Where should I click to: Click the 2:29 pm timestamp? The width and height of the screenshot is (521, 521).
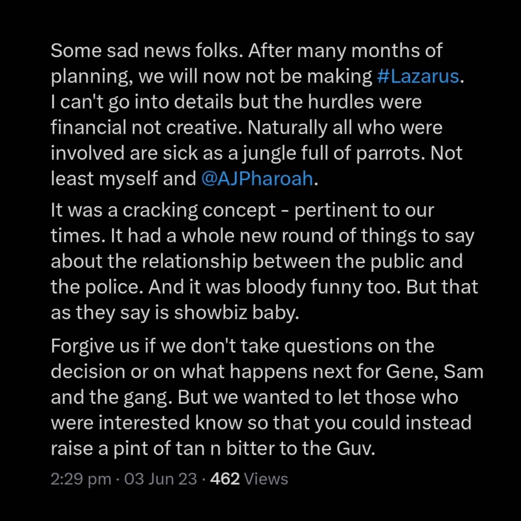(x=81, y=479)
